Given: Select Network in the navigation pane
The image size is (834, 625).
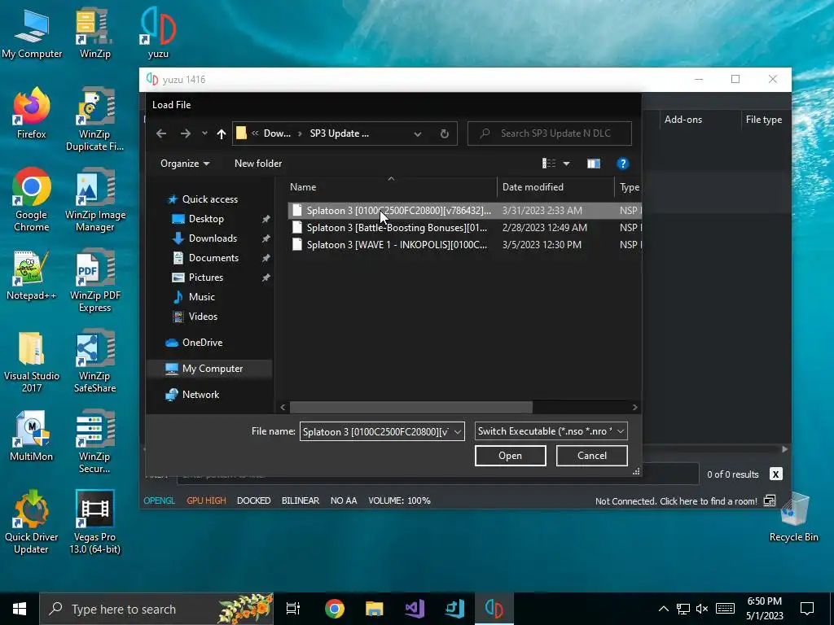Looking at the screenshot, I should 200,395.
